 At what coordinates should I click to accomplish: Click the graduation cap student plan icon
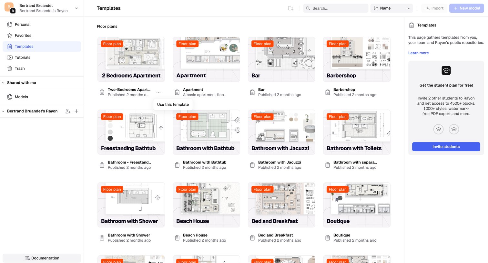point(446,70)
